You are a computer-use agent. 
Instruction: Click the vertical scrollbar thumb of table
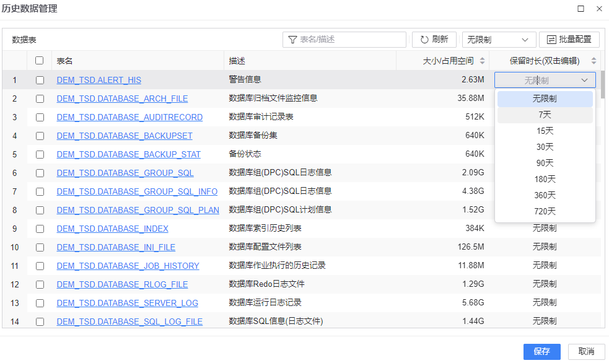pyautogui.click(x=602, y=84)
